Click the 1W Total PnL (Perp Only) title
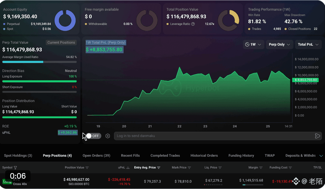The height and width of the screenshot is (189, 325). pyautogui.click(x=106, y=42)
